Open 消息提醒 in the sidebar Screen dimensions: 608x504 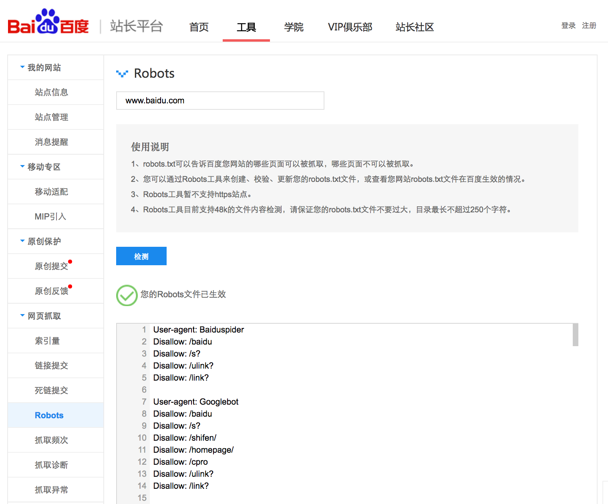pyautogui.click(x=56, y=142)
